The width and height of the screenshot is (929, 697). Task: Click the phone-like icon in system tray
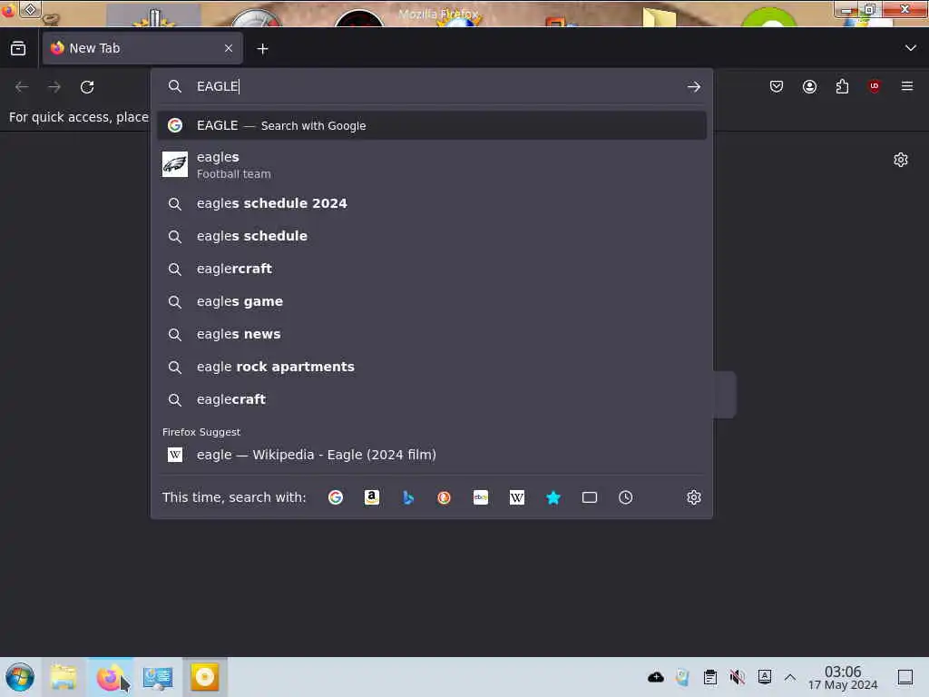[682, 677]
